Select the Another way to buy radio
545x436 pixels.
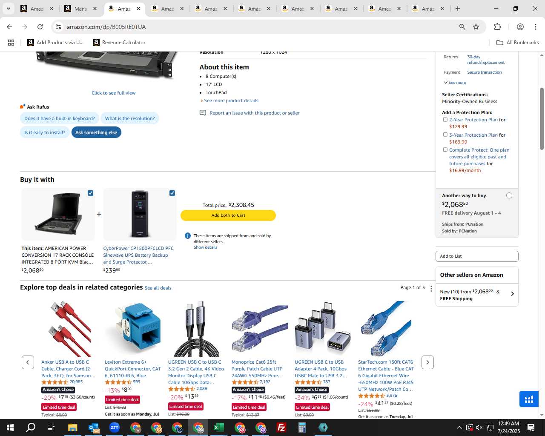tap(509, 195)
